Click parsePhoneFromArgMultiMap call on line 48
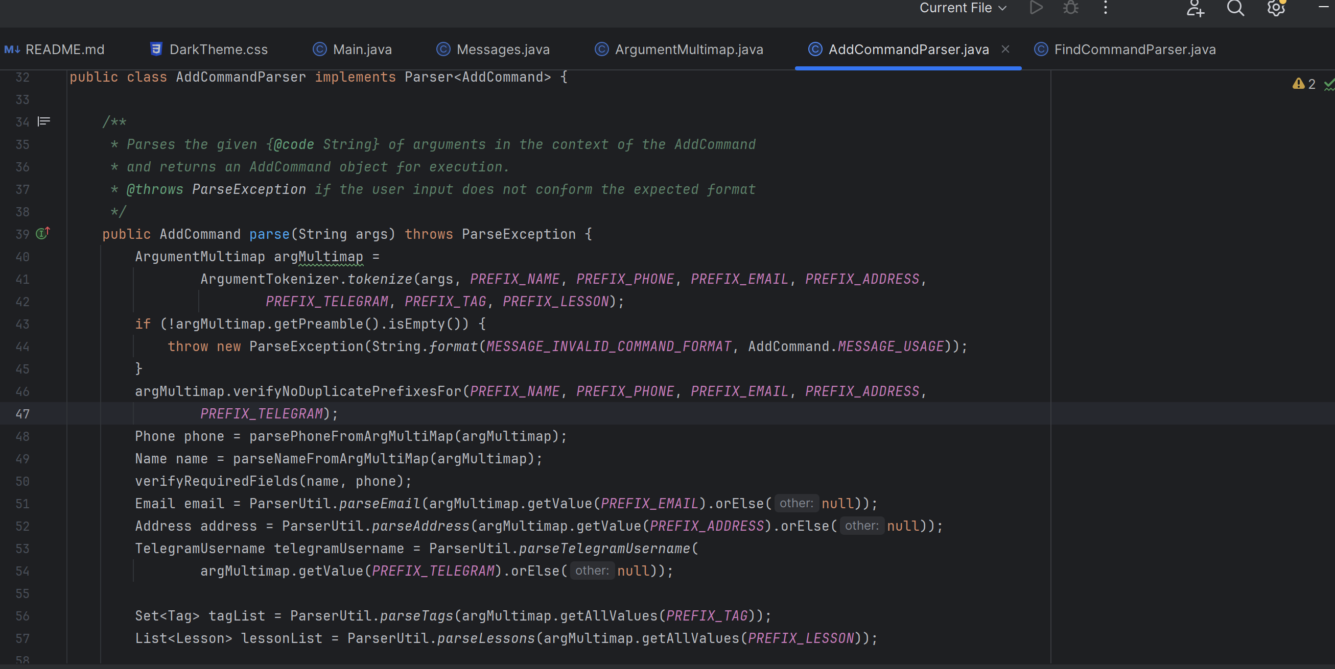This screenshot has height=669, width=1335. pyautogui.click(x=351, y=436)
